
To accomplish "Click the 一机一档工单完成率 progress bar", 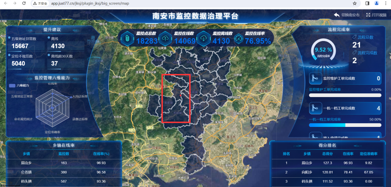I will pos(345,125).
